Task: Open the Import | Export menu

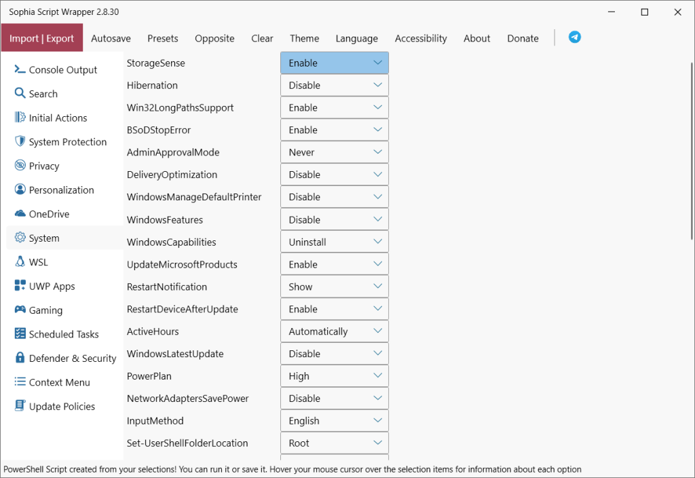Action: pyautogui.click(x=41, y=38)
